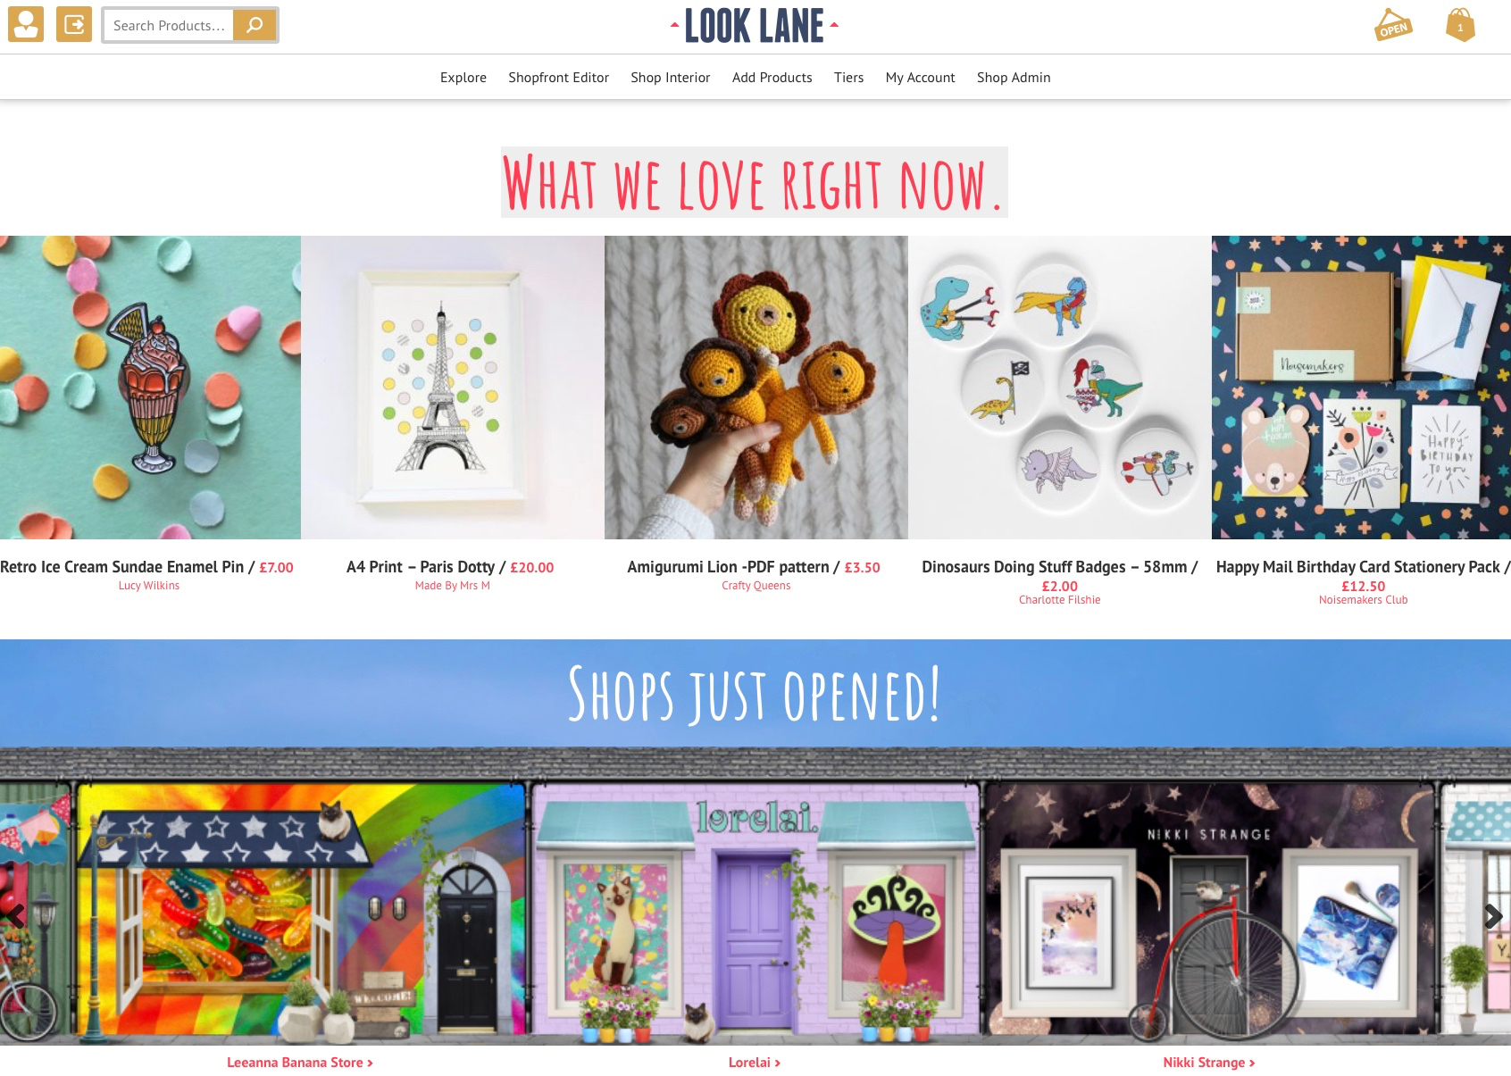Screen dimensions: 1511x1076
Task: Open the Explore menu item
Action: pyautogui.click(x=463, y=78)
